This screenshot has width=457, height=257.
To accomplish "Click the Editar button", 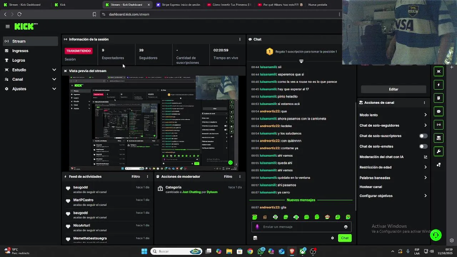I will [x=393, y=89].
